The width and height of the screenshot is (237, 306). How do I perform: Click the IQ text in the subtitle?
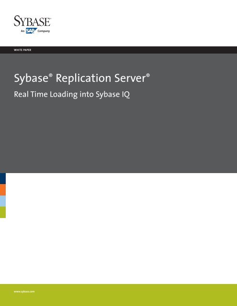tap(126, 95)
